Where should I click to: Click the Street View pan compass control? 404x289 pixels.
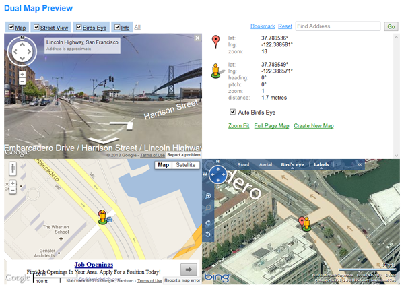click(22, 52)
